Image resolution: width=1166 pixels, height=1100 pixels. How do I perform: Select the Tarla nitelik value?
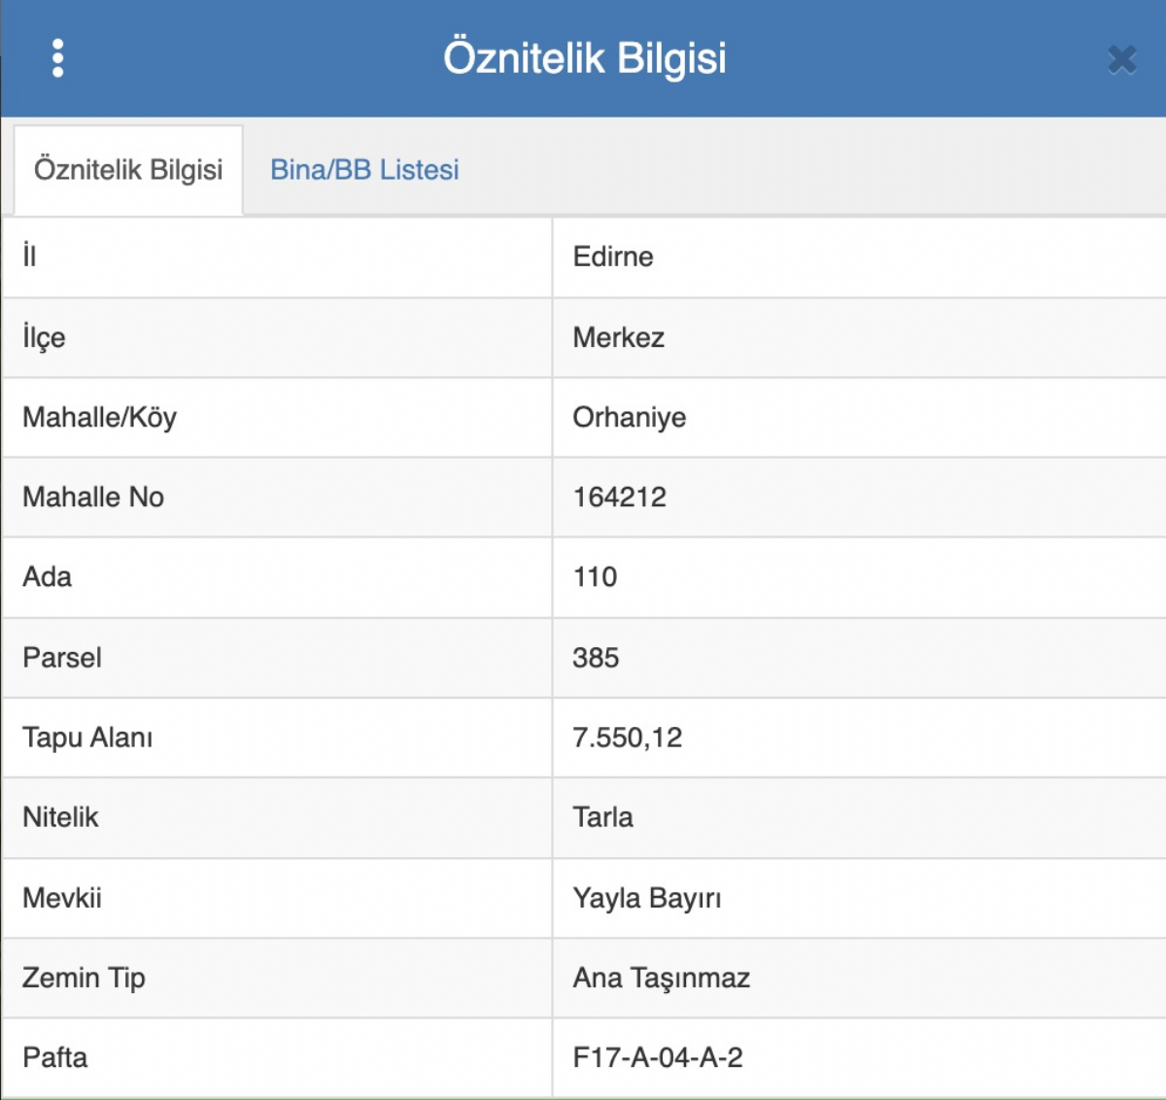(602, 817)
